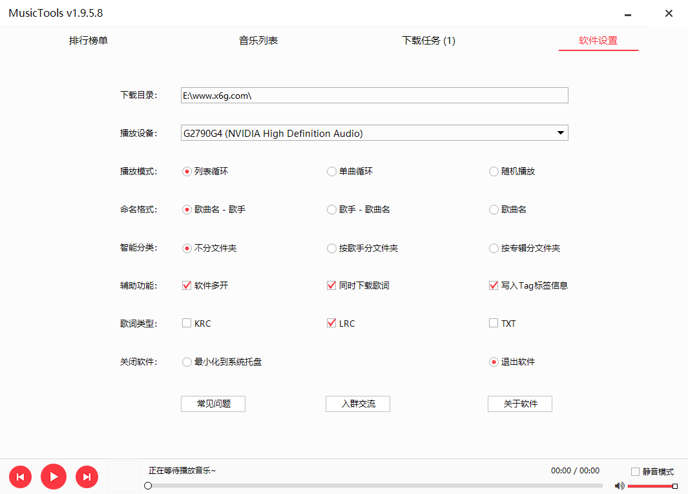The width and height of the screenshot is (688, 494).
Task: Click the speaker volume icon
Action: point(620,486)
